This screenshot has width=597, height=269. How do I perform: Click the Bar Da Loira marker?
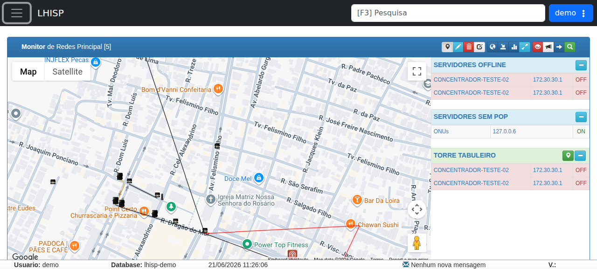click(x=357, y=200)
